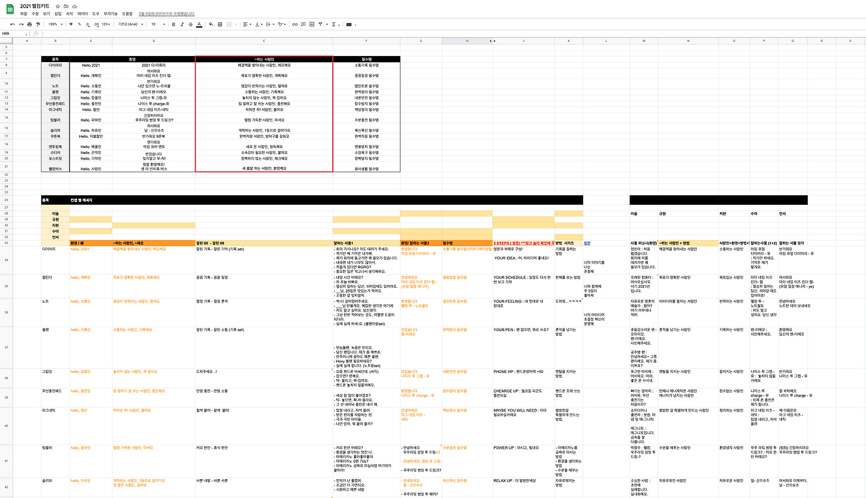Format the cell as percent

pos(79,24)
